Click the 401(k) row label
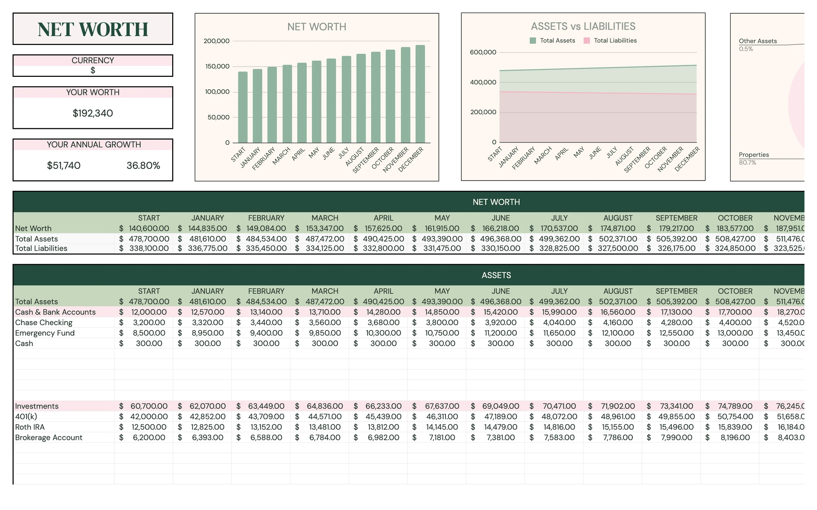Screen dimensions: 817x510 click(x=26, y=417)
